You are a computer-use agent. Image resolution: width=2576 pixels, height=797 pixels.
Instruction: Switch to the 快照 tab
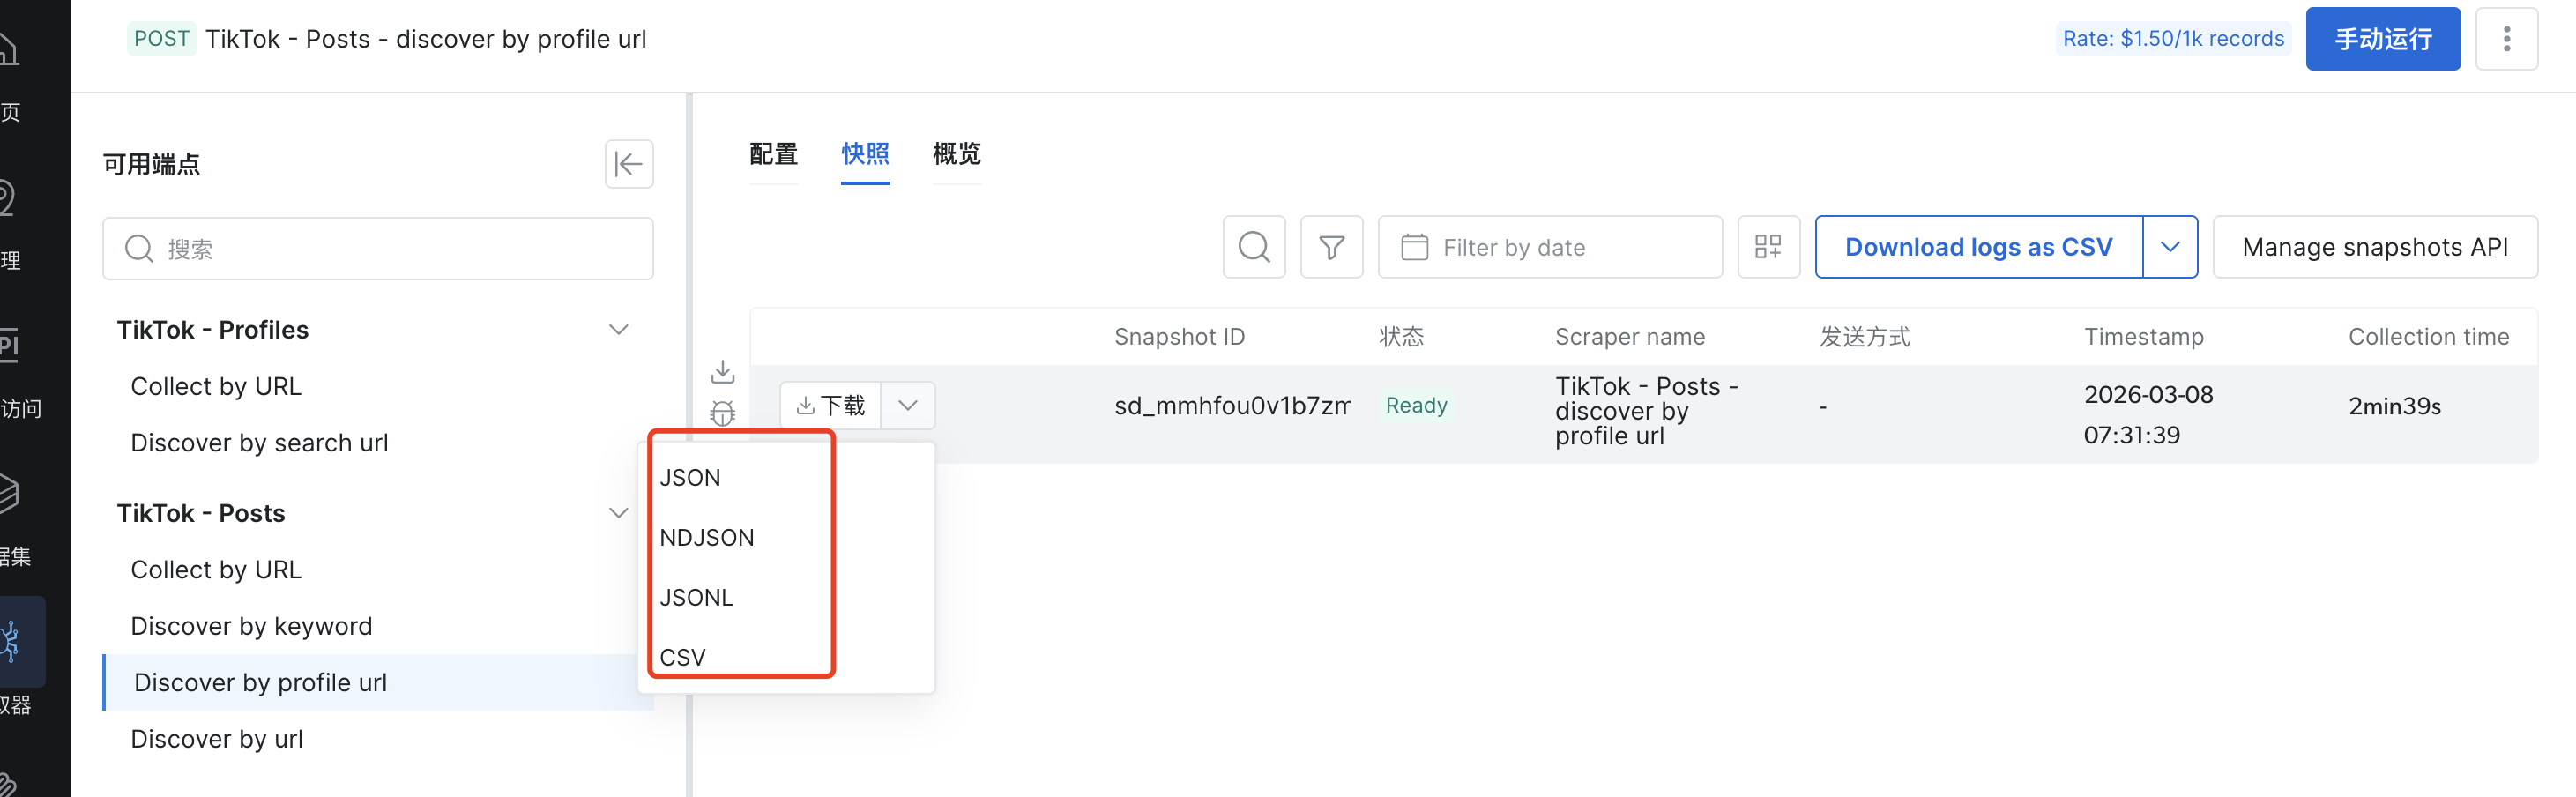[x=865, y=154]
